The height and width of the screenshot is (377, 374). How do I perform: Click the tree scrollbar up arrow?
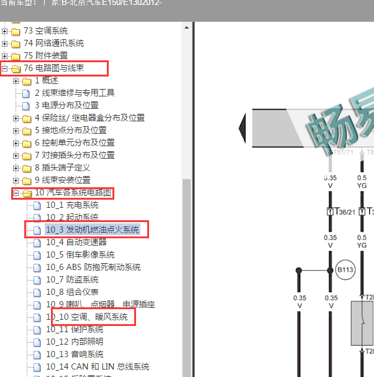click(186, 27)
